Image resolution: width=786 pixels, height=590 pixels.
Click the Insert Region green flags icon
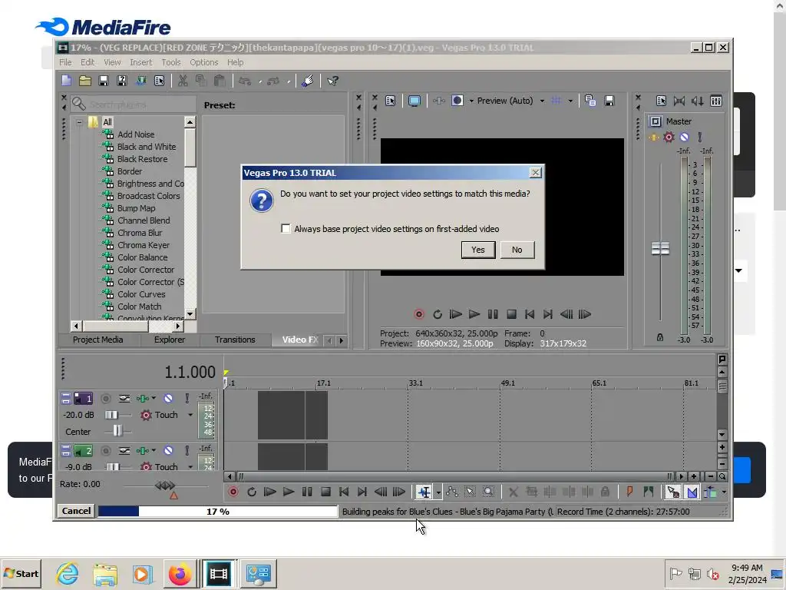pos(648,492)
